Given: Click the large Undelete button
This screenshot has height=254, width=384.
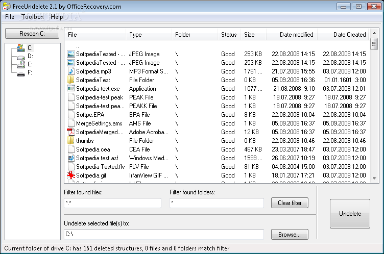Looking at the screenshot, I should pos(350,214).
